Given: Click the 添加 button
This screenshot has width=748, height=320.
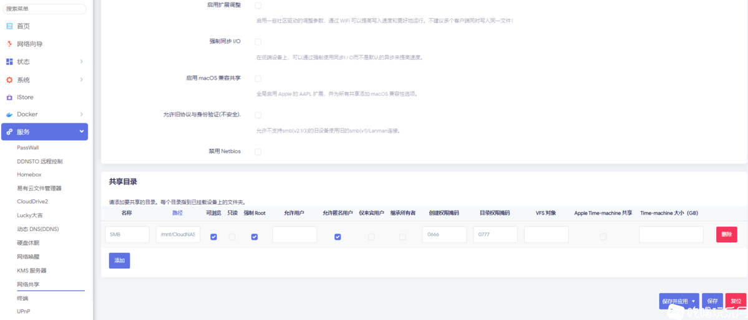Looking at the screenshot, I should (x=119, y=260).
